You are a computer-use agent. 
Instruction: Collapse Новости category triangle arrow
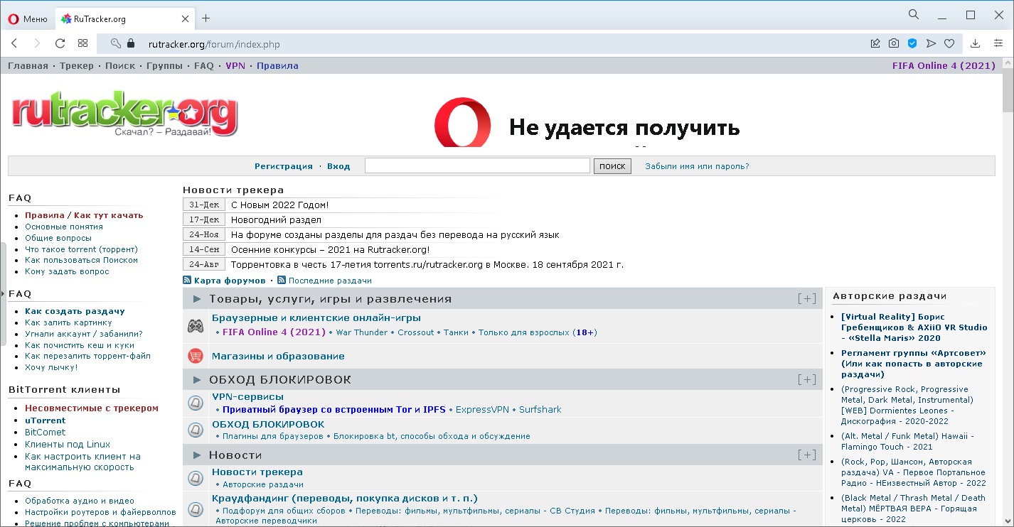click(x=197, y=455)
